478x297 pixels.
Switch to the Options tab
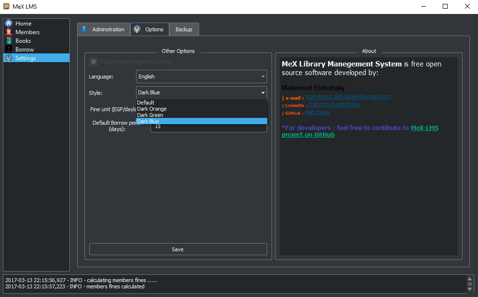(x=150, y=29)
